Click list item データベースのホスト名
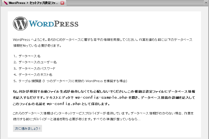This screenshot has width=209, height=139. pos(35,75)
